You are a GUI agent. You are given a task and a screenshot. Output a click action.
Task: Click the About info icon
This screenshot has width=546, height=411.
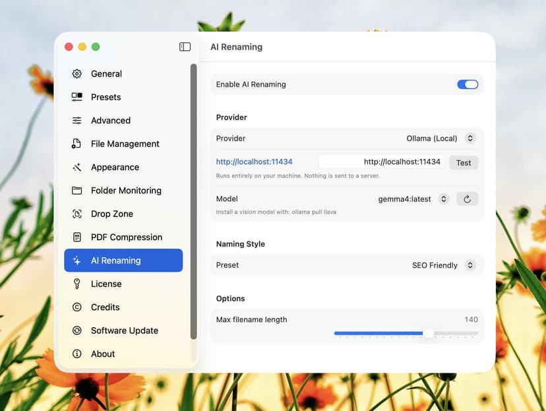[77, 354]
